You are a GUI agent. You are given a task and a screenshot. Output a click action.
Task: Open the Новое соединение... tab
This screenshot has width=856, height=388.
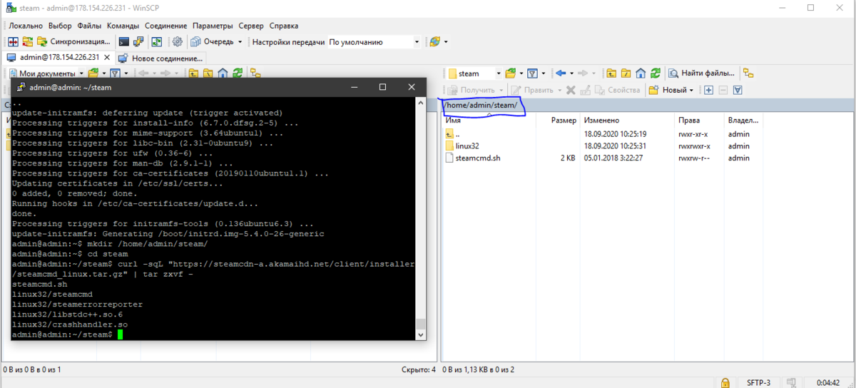(x=161, y=58)
